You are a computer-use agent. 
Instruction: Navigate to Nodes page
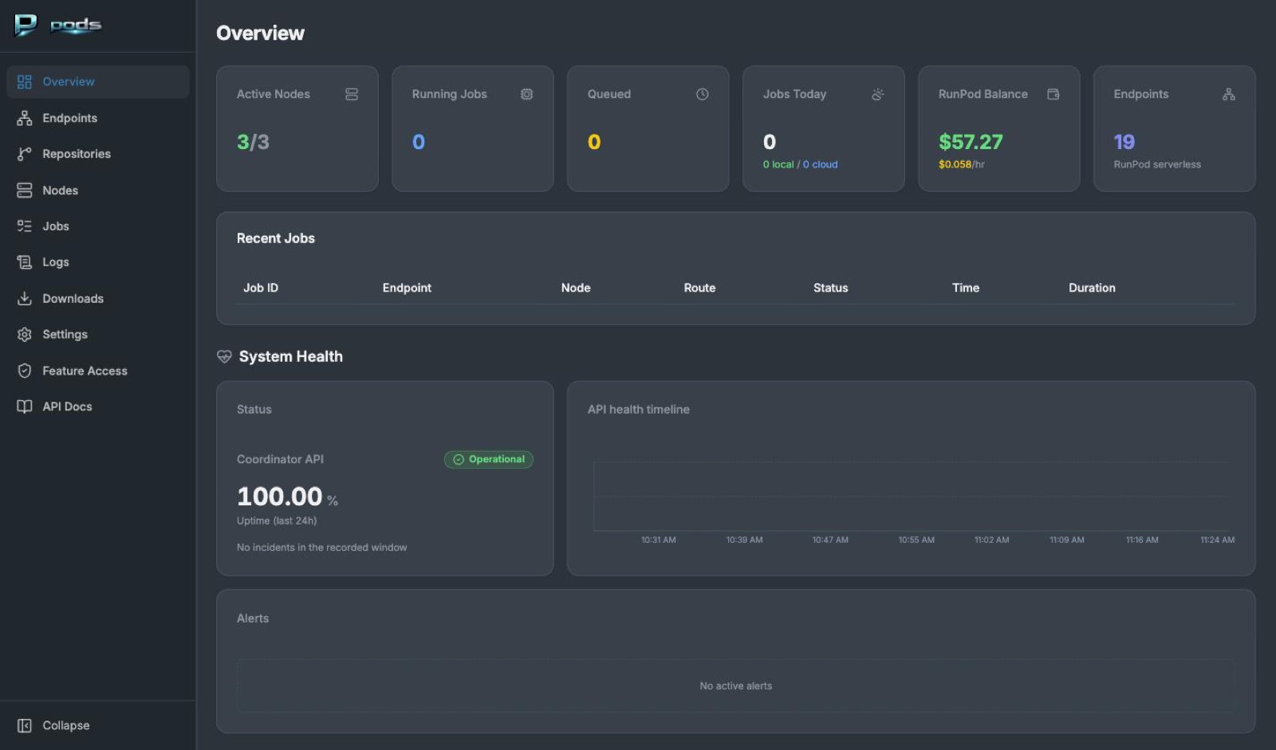98,190
